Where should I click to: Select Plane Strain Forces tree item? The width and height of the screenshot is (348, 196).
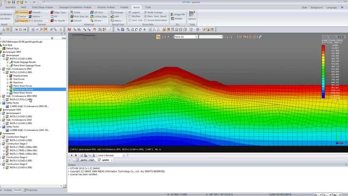pyautogui.click(x=23, y=86)
